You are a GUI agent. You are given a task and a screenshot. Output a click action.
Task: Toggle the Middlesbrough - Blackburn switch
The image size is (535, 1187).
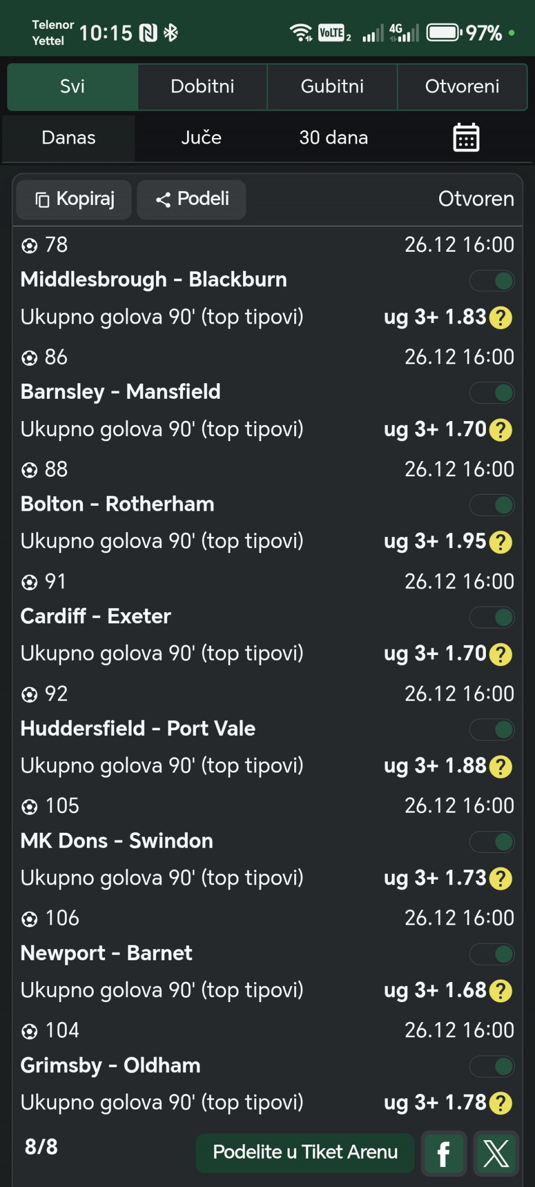point(492,281)
